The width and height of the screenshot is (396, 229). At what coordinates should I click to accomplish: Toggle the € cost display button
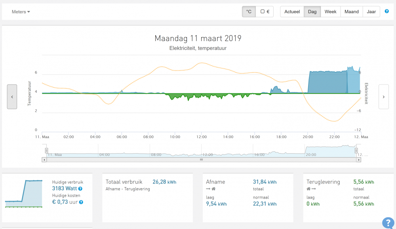(x=265, y=12)
